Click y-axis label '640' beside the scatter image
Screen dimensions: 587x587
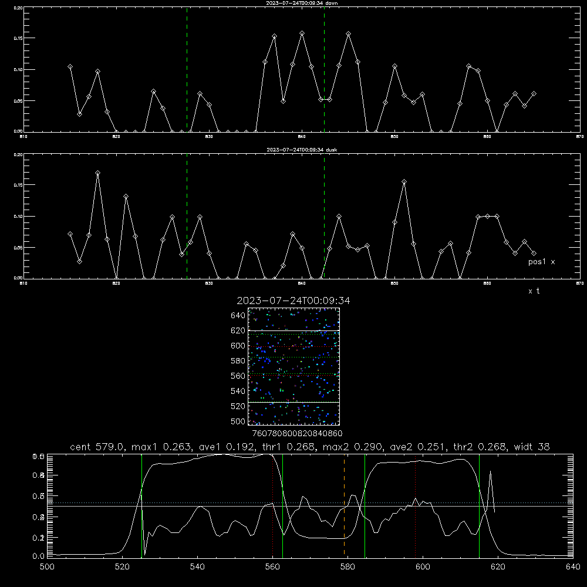pos(238,316)
